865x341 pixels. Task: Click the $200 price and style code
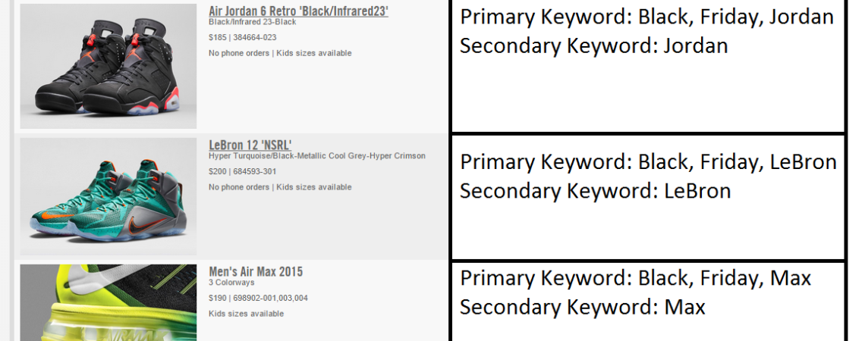(x=242, y=171)
